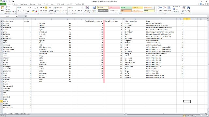209x117 pixels.
Task: Click the Sort & Filter icon
Action: tap(184, 9)
